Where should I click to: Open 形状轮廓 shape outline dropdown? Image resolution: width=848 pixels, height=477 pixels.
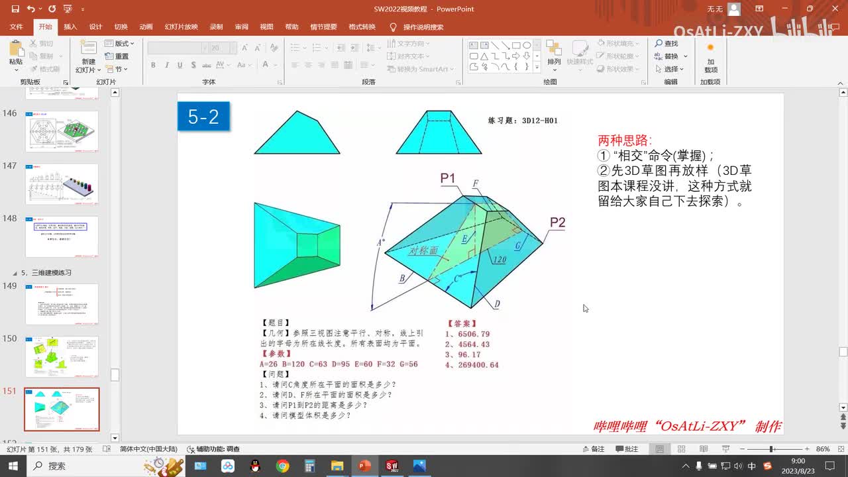618,56
